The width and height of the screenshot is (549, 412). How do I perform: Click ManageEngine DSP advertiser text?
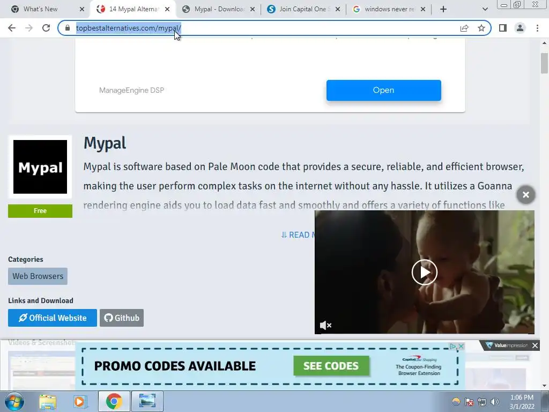coord(131,90)
